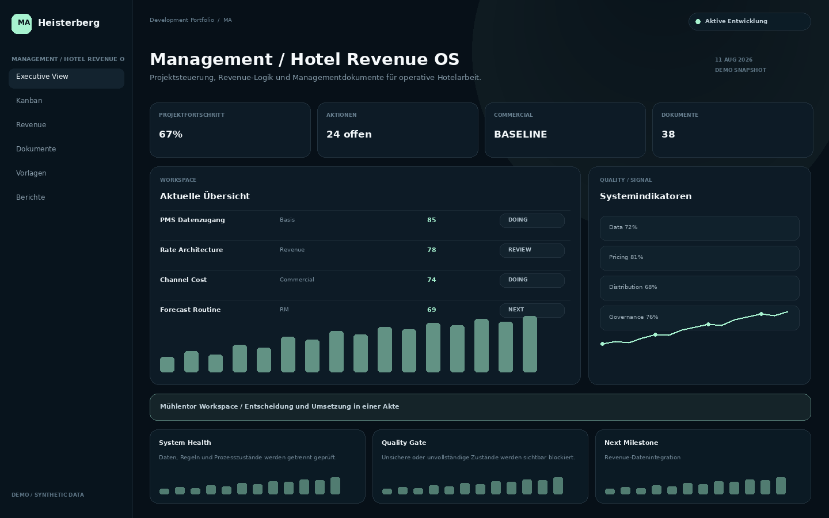Open the Executive View menu item
The width and height of the screenshot is (829, 518).
(x=66, y=78)
